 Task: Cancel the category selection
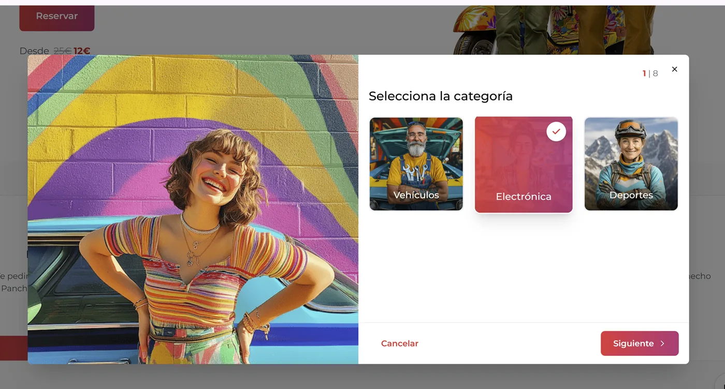tap(400, 343)
